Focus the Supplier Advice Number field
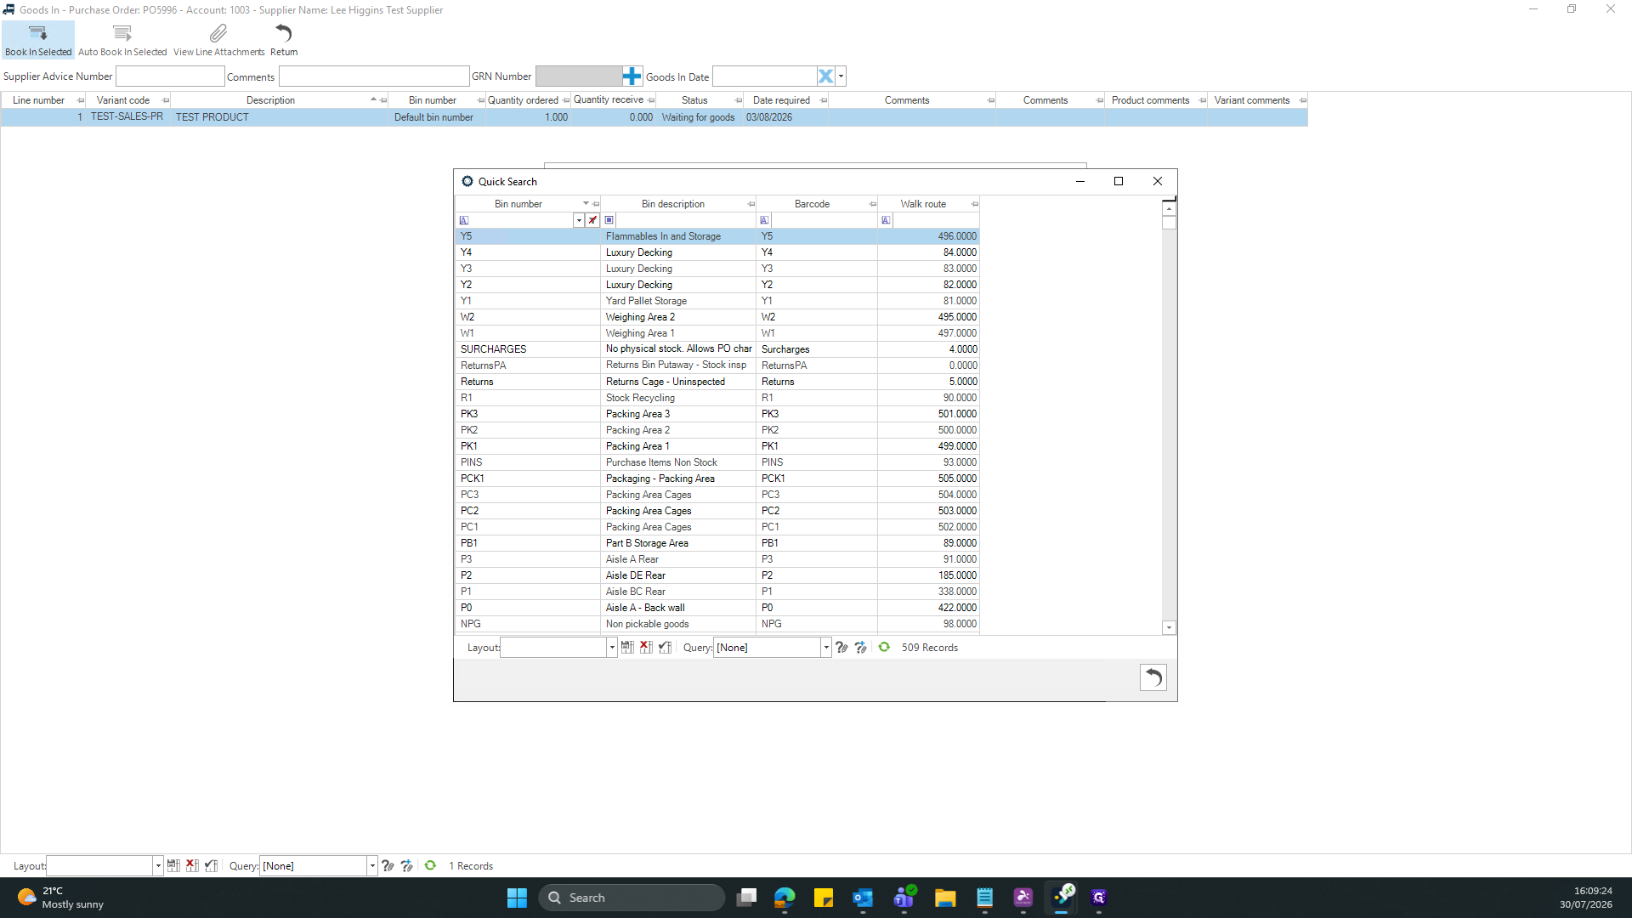This screenshot has height=918, width=1632. pyautogui.click(x=170, y=76)
